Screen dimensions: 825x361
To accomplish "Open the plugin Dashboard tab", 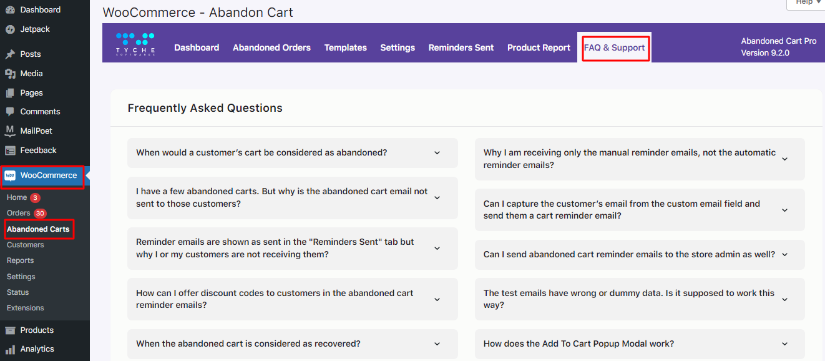I will (197, 47).
